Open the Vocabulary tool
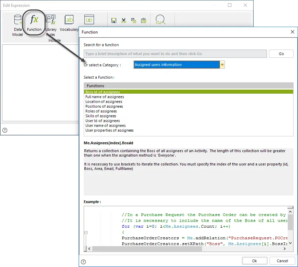298x267 pixels. (x=69, y=23)
